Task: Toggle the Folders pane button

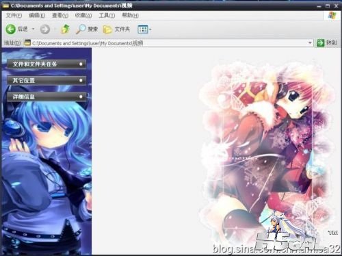Action: pyautogui.click(x=116, y=29)
